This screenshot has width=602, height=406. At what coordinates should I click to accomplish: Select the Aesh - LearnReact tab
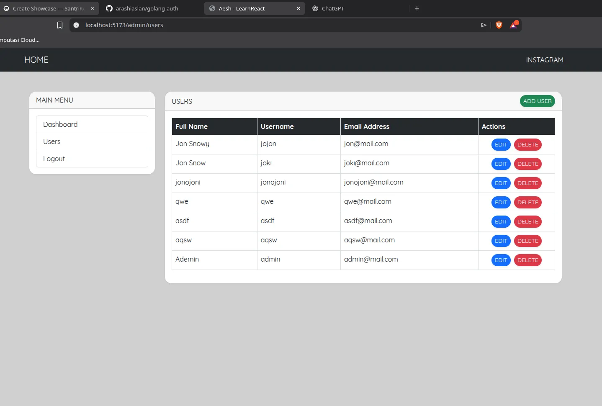[254, 8]
